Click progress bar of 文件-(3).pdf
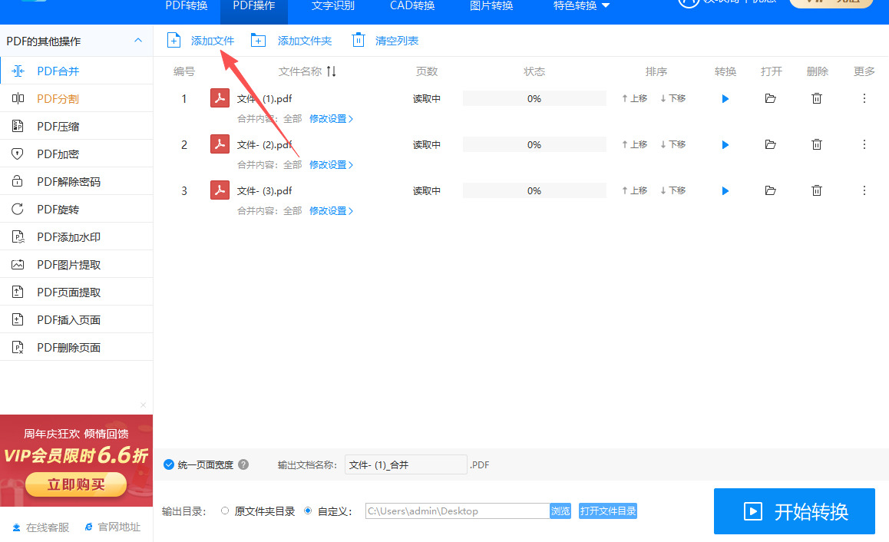Viewport: 889px width, 542px height. (x=534, y=190)
